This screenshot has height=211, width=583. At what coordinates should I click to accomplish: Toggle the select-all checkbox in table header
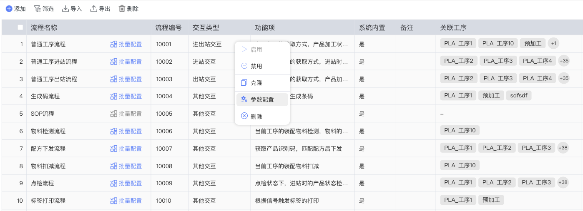click(x=20, y=27)
